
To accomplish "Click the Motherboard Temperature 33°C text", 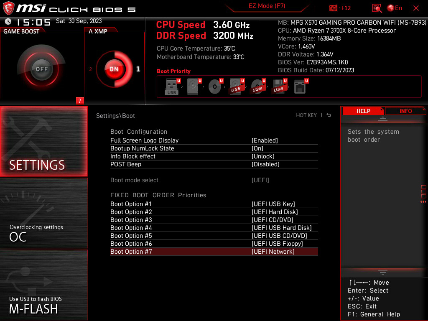I will pos(200,57).
